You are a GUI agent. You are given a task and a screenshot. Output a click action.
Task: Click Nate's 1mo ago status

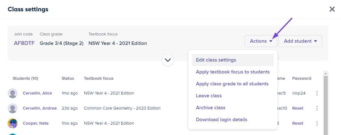pos(70,123)
